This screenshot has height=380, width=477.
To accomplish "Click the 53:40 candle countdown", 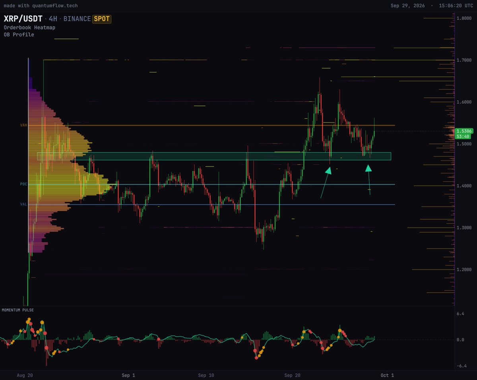I will 463,136.
